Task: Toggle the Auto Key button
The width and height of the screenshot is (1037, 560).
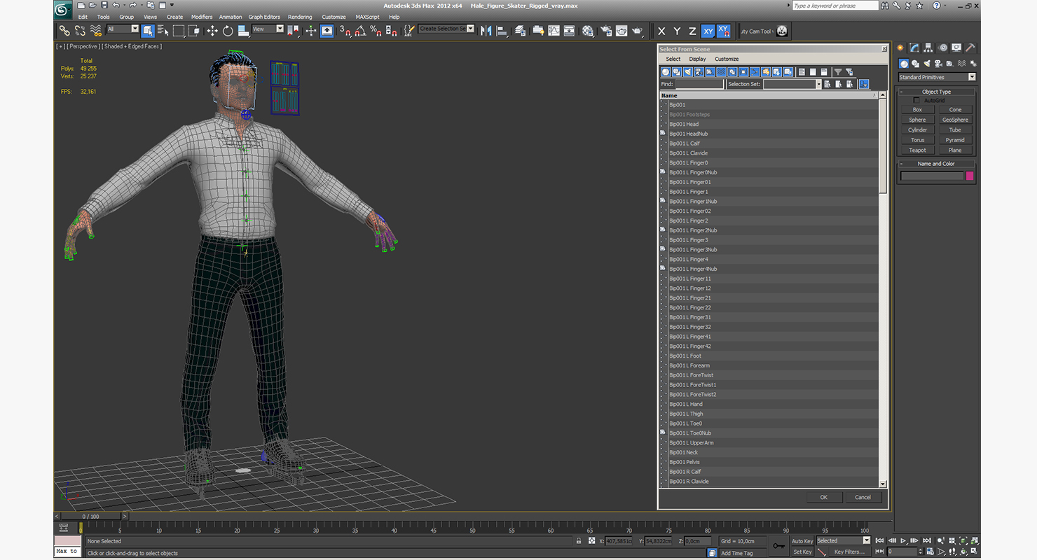Action: pyautogui.click(x=802, y=541)
